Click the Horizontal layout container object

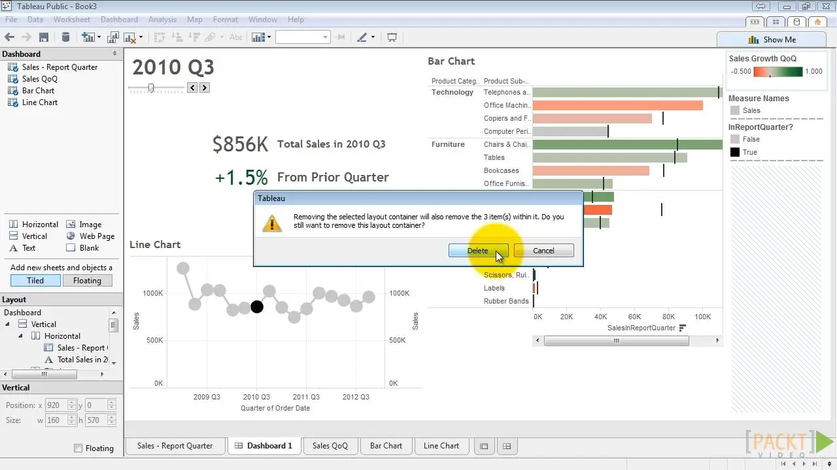pos(34,224)
